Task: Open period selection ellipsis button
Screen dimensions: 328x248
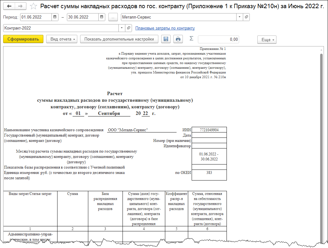Action: point(113,17)
